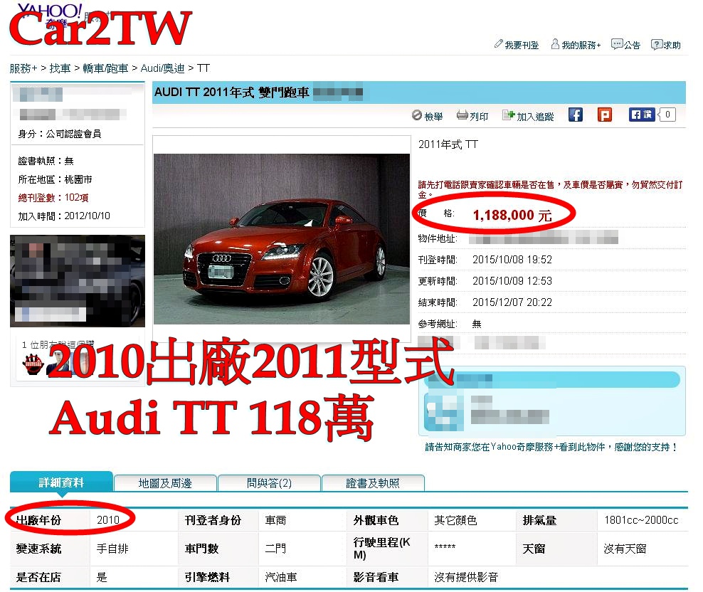Click the listing title AUDI TT 2011年式 雙門跑車
The height and width of the screenshot is (592, 703).
[x=232, y=92]
